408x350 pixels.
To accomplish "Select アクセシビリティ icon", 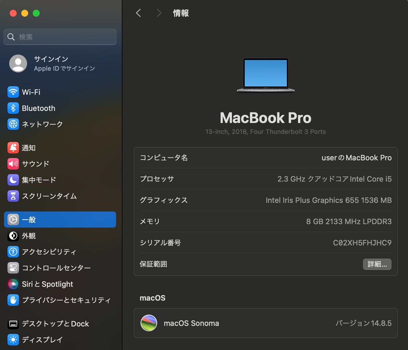I will (13, 252).
